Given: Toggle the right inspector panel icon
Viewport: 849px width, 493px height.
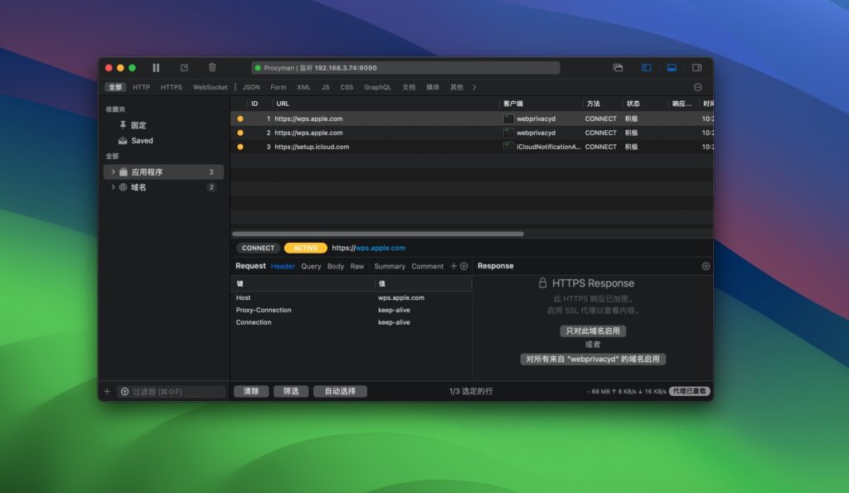Looking at the screenshot, I should (696, 67).
